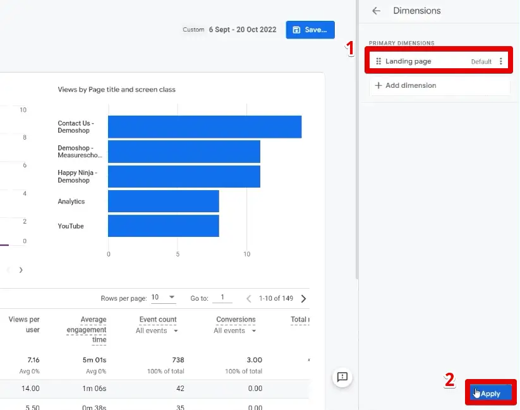The height and width of the screenshot is (410, 520).
Task: Open the feedback speech bubble icon
Action: coord(342,377)
